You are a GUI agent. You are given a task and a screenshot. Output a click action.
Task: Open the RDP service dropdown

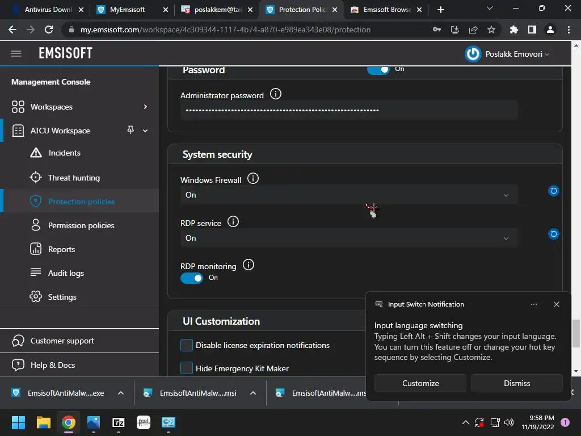tap(349, 238)
